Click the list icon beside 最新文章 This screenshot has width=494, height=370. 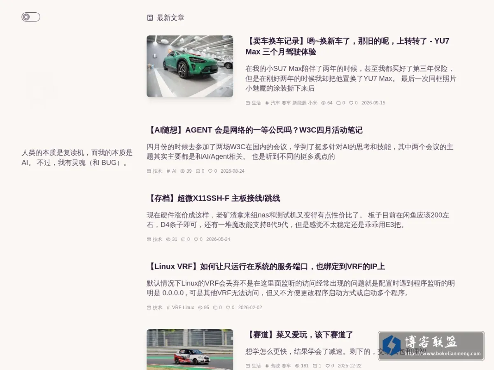coord(150,18)
